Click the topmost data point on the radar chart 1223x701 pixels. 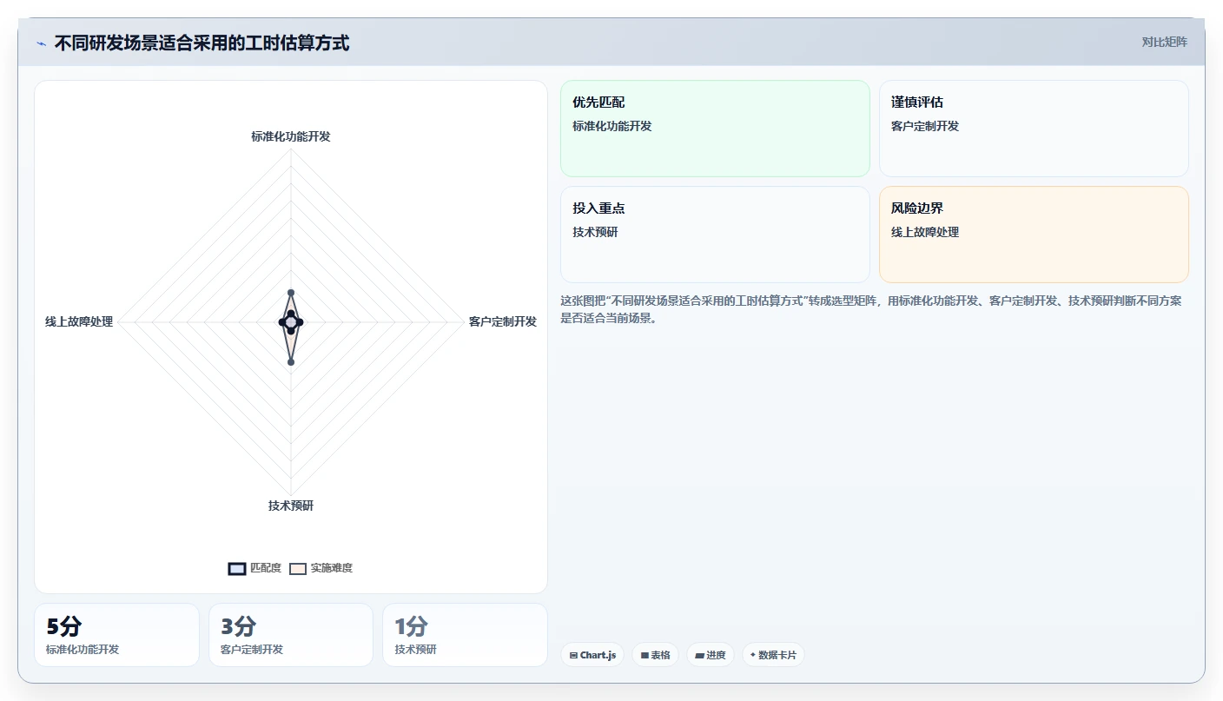(x=291, y=293)
